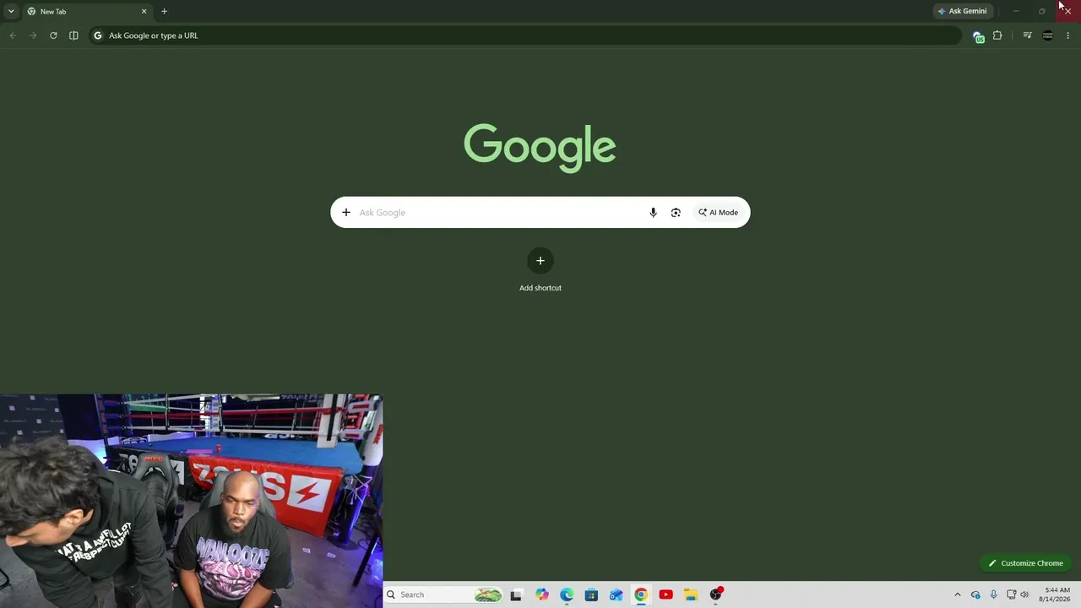Click the Add shortcut plus circle
This screenshot has height=608, width=1081.
click(540, 261)
